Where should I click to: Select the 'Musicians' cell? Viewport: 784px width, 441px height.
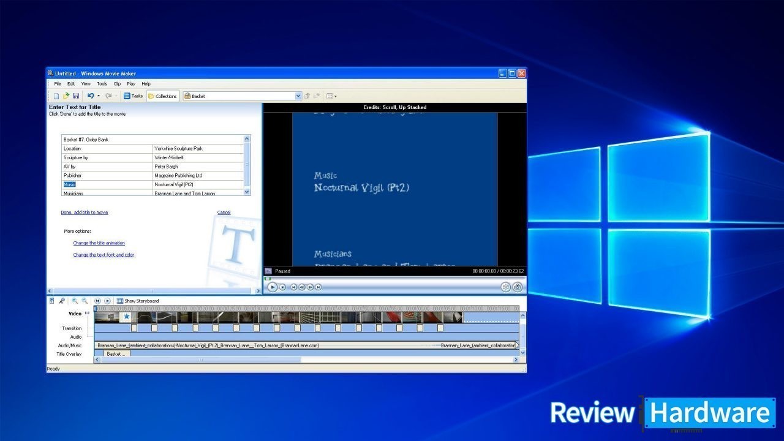(107, 193)
